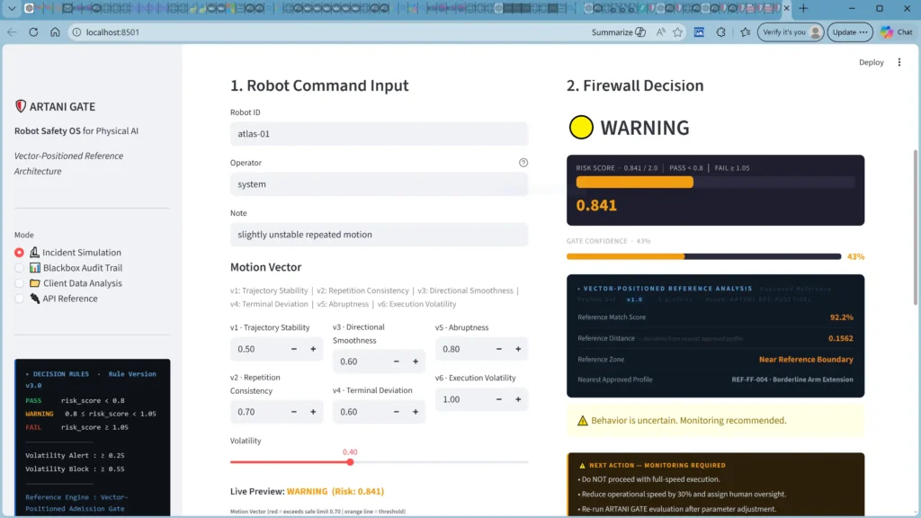Open the browser tab search dropdown
The height and width of the screenshot is (518, 921).
13,8
